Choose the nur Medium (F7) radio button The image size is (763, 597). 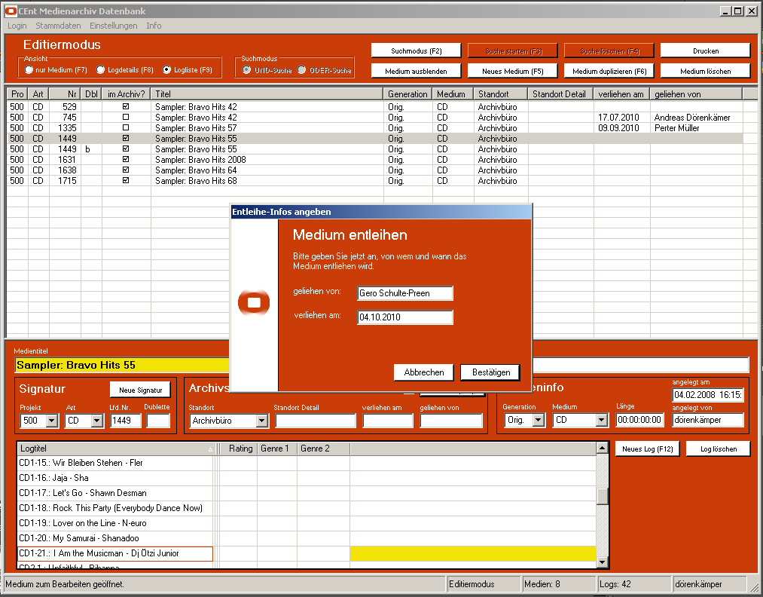point(29,70)
